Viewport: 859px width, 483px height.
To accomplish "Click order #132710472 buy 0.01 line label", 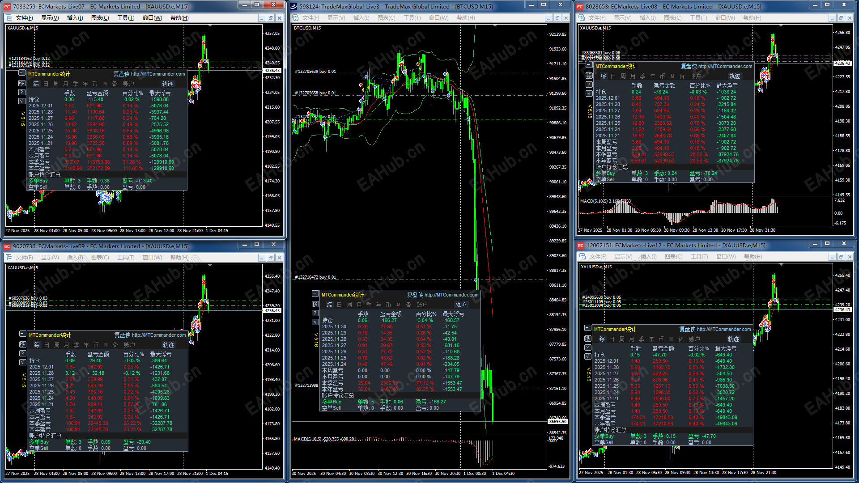I will click(x=315, y=277).
